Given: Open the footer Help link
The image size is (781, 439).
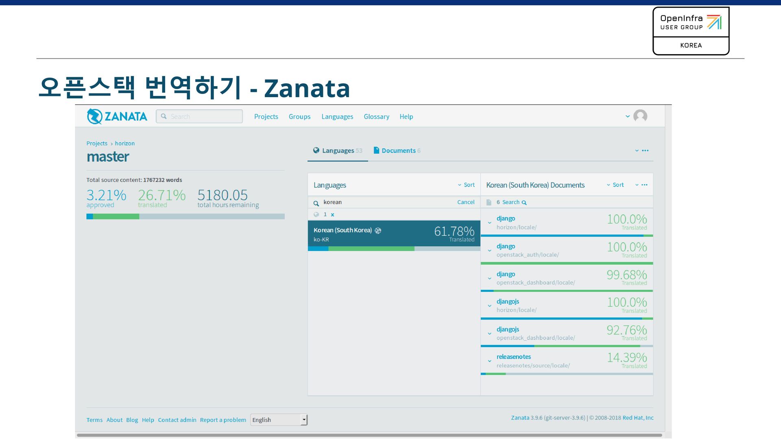Looking at the screenshot, I should click(148, 420).
